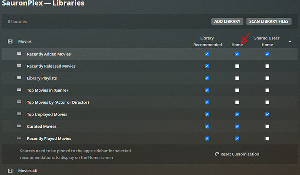The image size is (300, 175).
Task: Select the Movies library header
Action: pyautogui.click(x=25, y=41)
